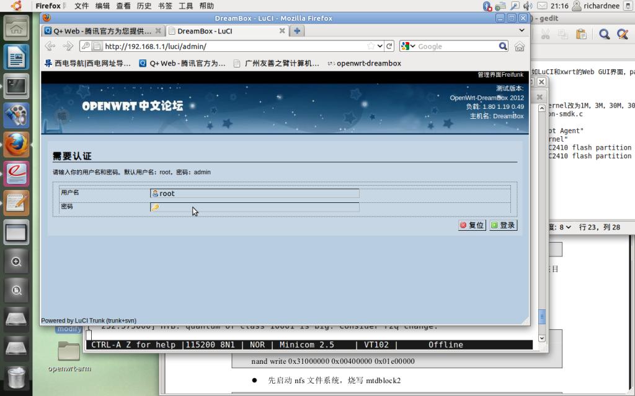Click the Freifunk link in the header
The image size is (635, 396).
[512, 74]
